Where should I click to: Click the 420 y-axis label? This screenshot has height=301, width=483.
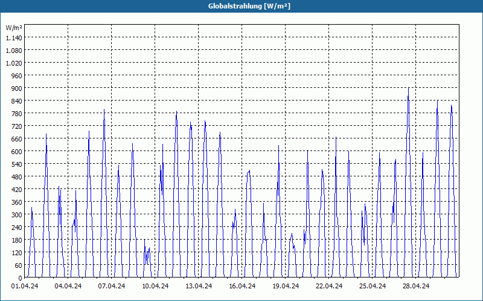[17, 189]
